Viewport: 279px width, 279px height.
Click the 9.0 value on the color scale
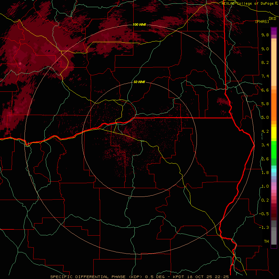click(x=265, y=49)
